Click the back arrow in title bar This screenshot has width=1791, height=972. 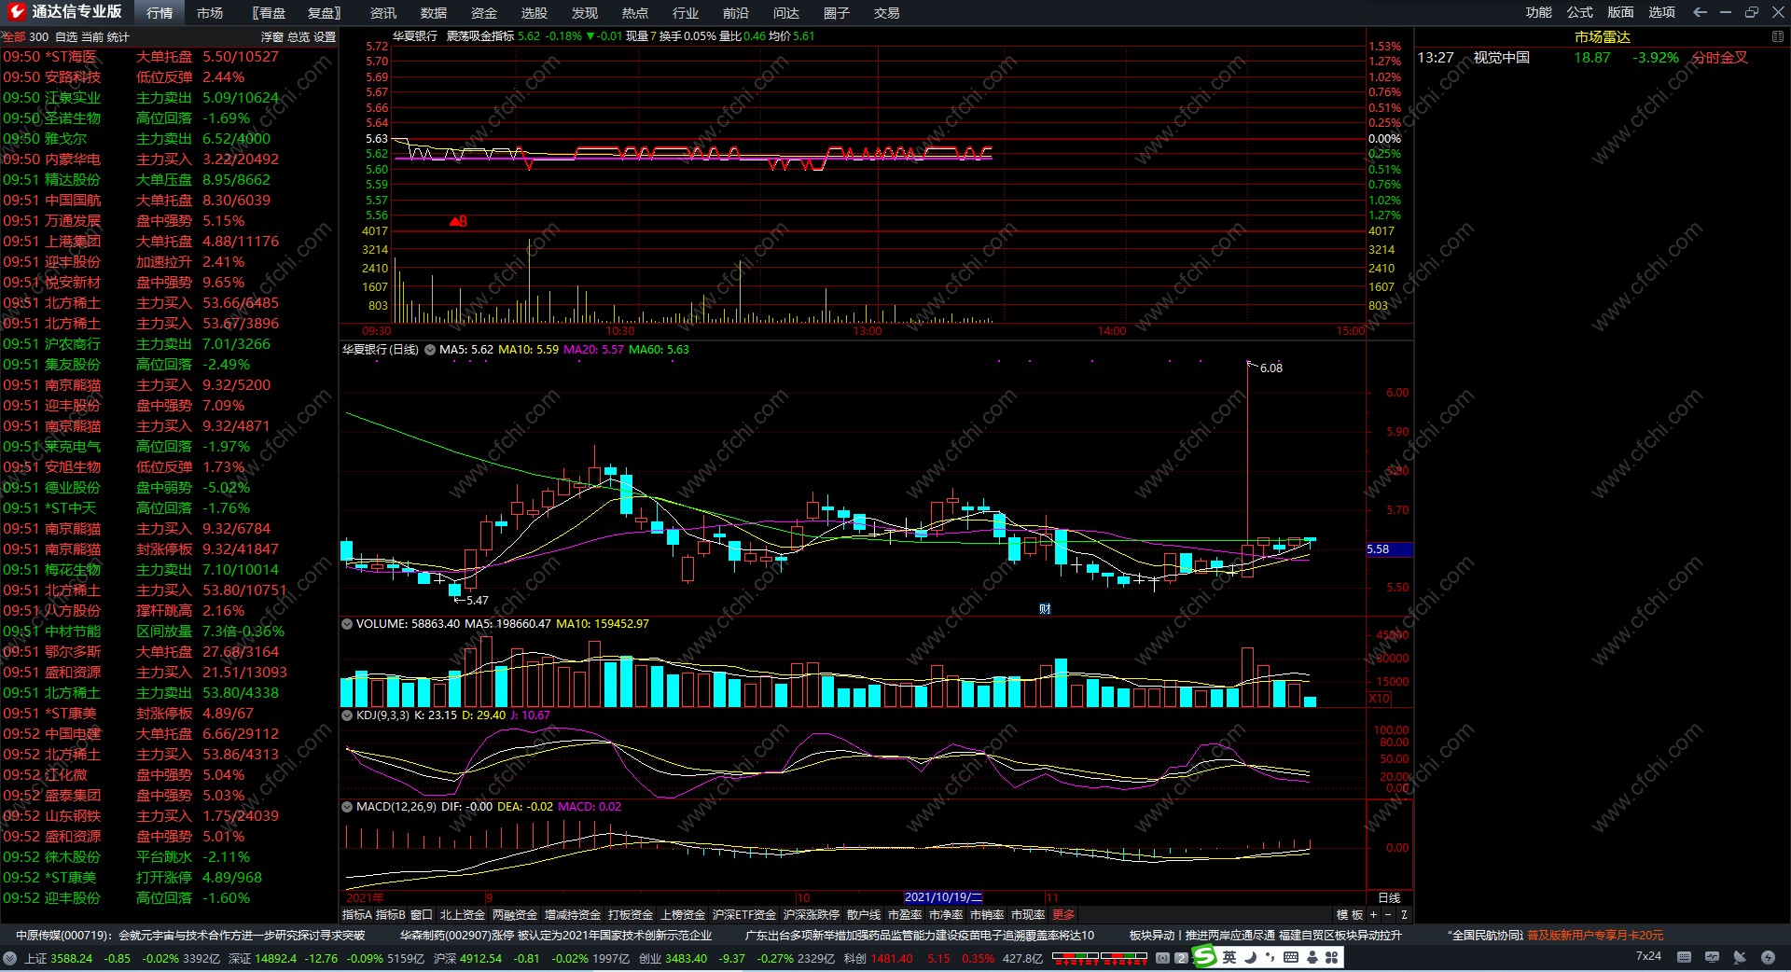(1700, 12)
